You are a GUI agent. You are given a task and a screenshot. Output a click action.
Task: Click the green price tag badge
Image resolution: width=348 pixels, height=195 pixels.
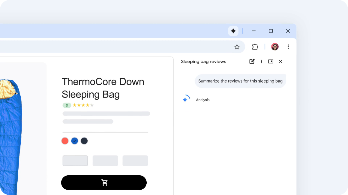67,105
